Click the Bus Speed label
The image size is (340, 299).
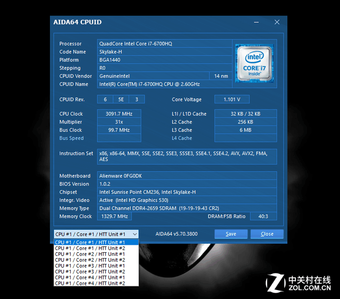[x=71, y=138]
